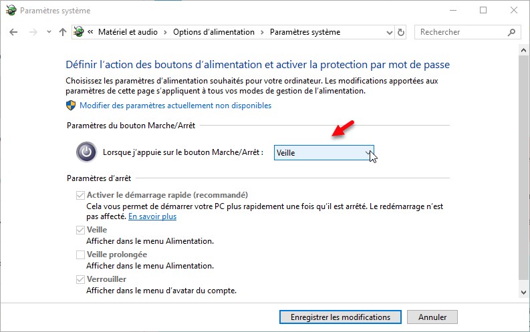
Task: Toggle Activer le démarrage rapide checkbox
Action: coord(81,195)
